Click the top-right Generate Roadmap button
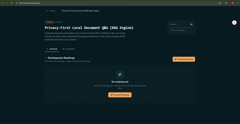This screenshot has height=124, width=240. point(184,59)
